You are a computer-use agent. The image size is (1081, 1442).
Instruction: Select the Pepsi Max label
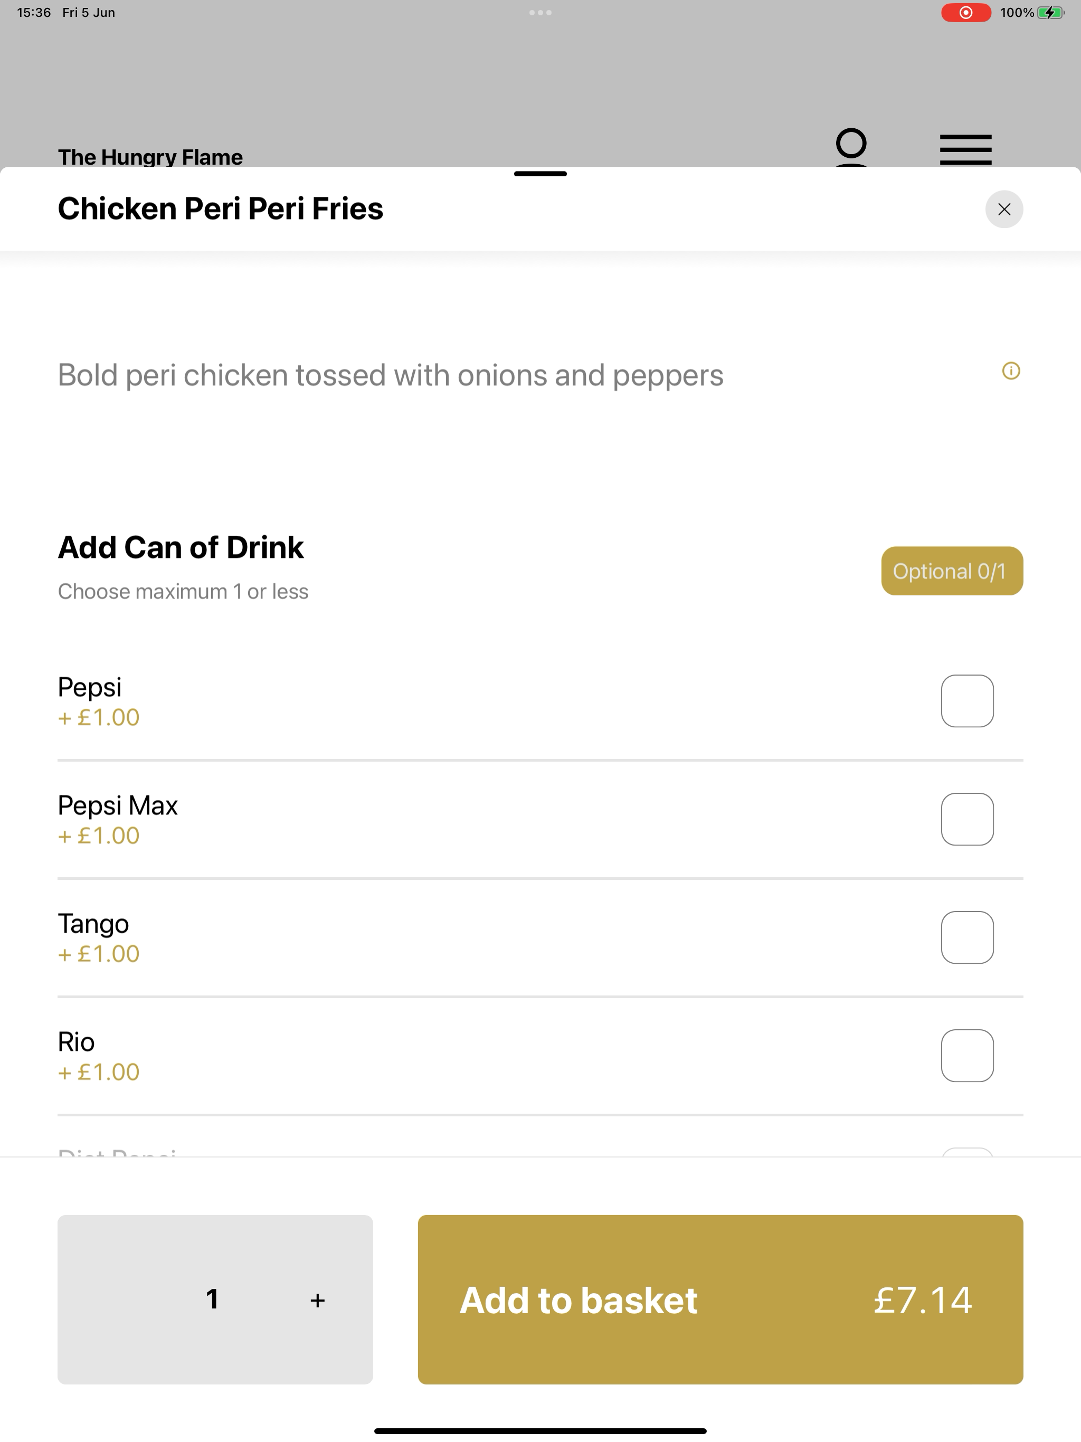coord(117,806)
